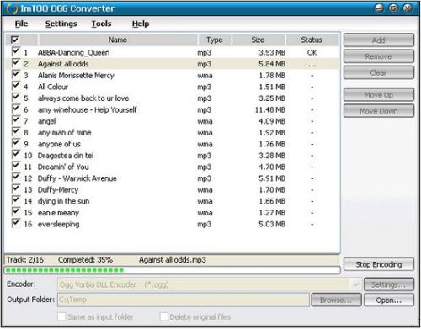Click the 11.48 MB size cell
421x329 pixels.
pos(269,109)
